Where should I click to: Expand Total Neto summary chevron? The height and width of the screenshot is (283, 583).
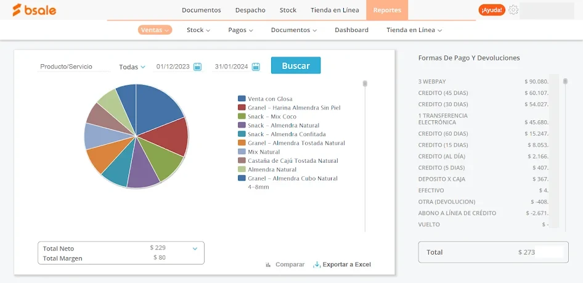195,248
